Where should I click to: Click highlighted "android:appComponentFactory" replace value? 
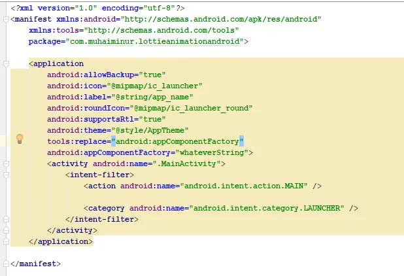point(178,141)
